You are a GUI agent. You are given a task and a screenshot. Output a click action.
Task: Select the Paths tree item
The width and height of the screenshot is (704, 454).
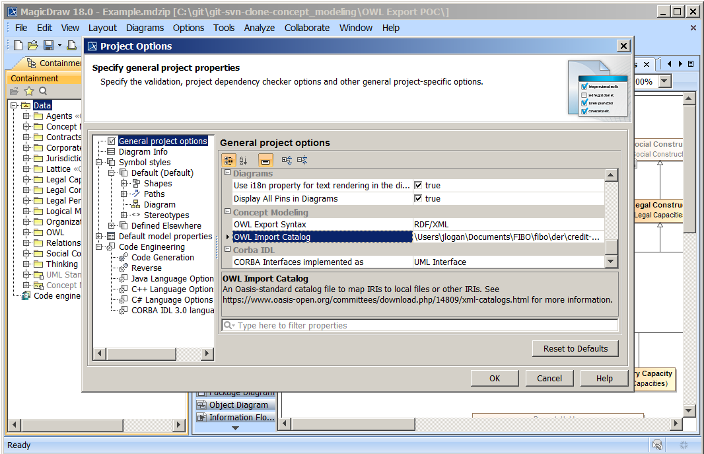(x=154, y=194)
